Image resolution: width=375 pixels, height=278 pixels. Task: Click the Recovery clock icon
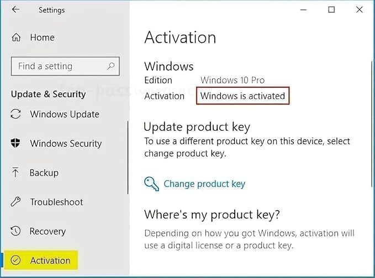coord(16,231)
